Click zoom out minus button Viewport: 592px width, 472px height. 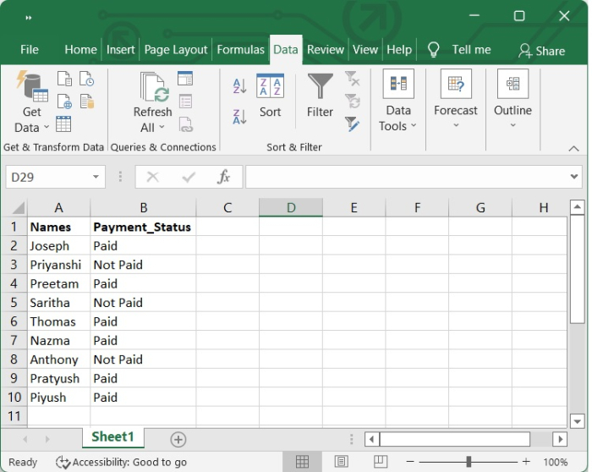410,462
